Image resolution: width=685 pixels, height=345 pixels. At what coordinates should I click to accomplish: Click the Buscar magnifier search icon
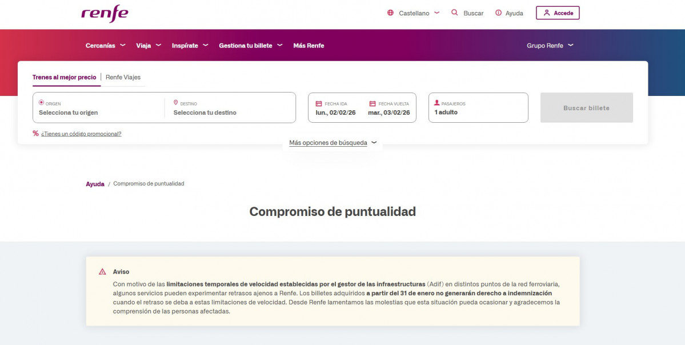[x=454, y=13]
